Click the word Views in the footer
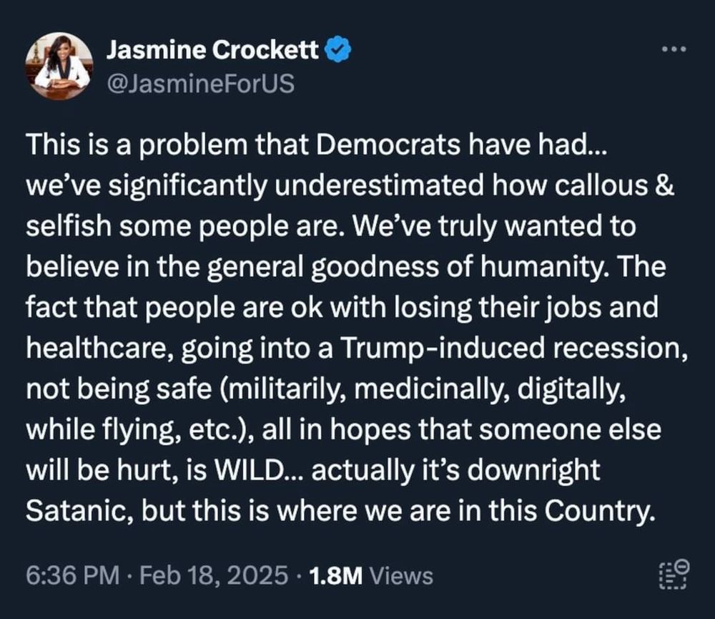 click(401, 575)
